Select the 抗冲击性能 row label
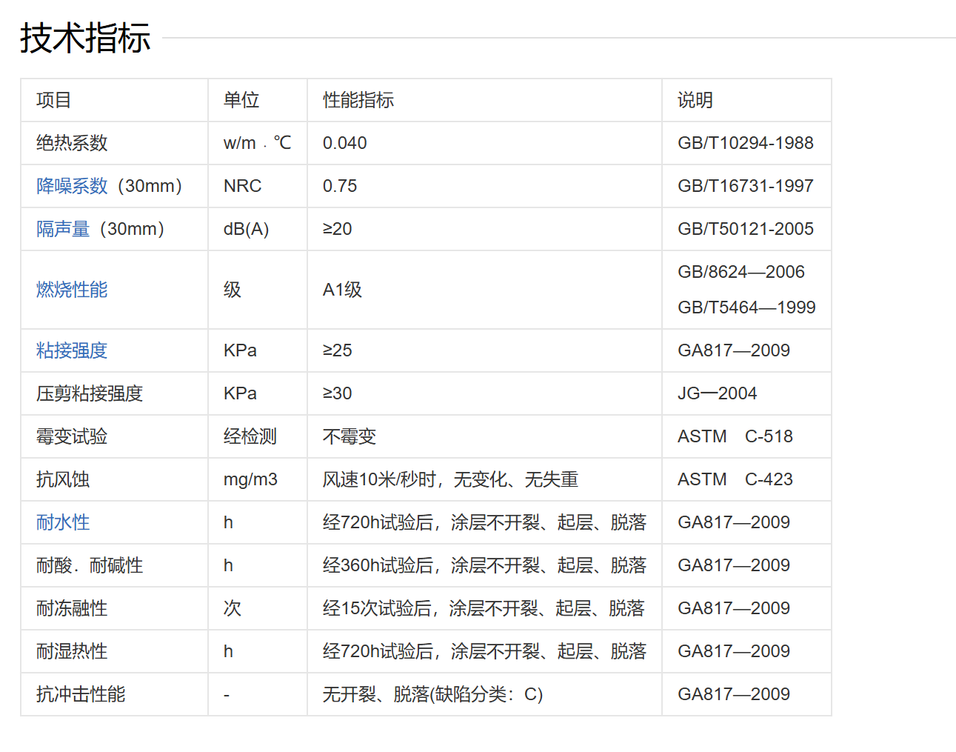956x752 pixels. tap(81, 694)
